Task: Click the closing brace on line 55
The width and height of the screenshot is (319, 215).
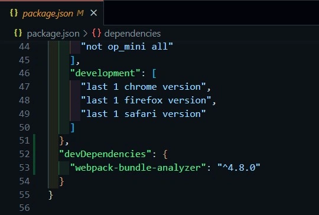Action: click(x=51, y=195)
